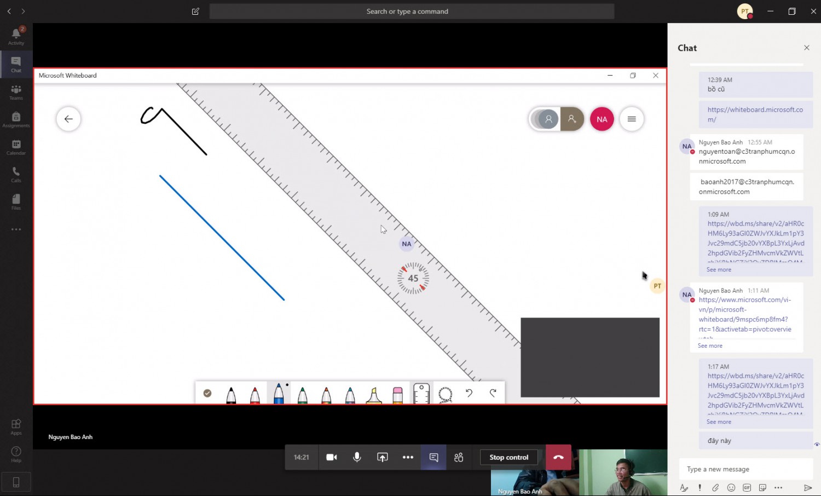Open whiteboard.microsoft.com link in chat
The width and height of the screenshot is (821, 496).
pos(755,114)
